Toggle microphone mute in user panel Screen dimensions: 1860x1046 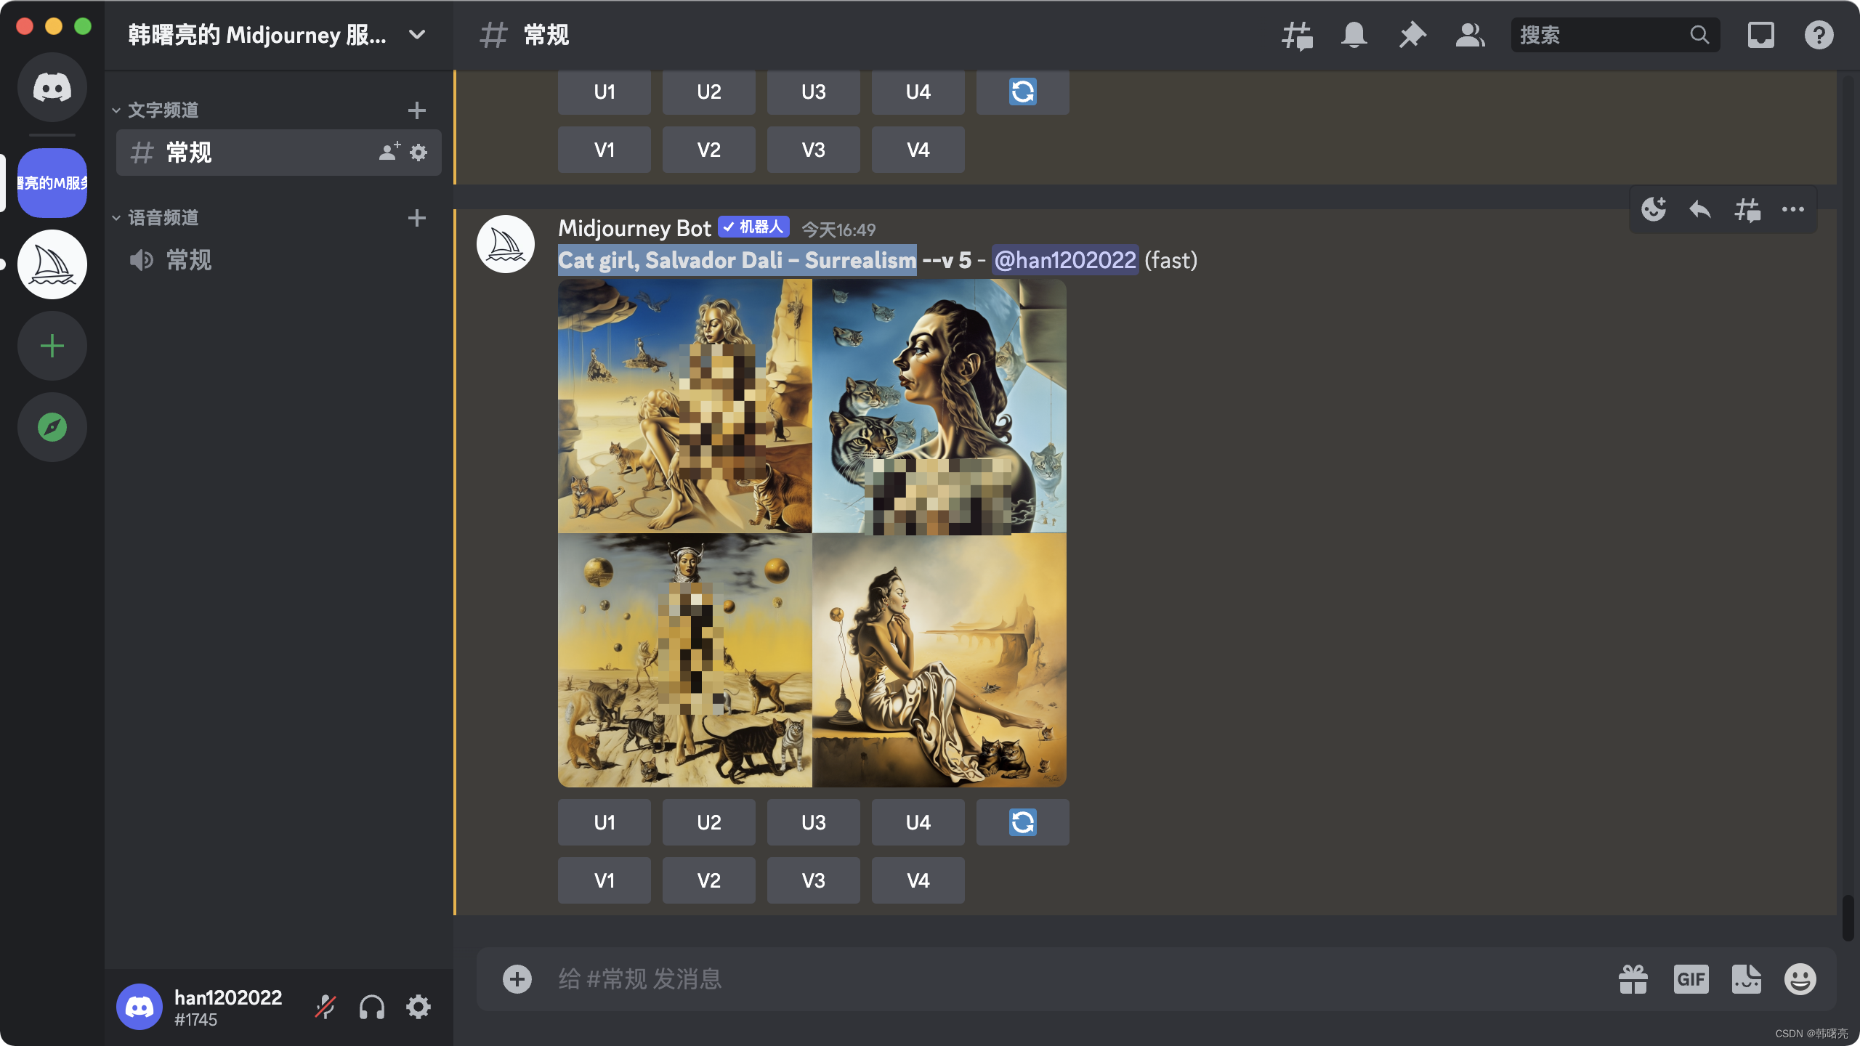pos(325,1007)
